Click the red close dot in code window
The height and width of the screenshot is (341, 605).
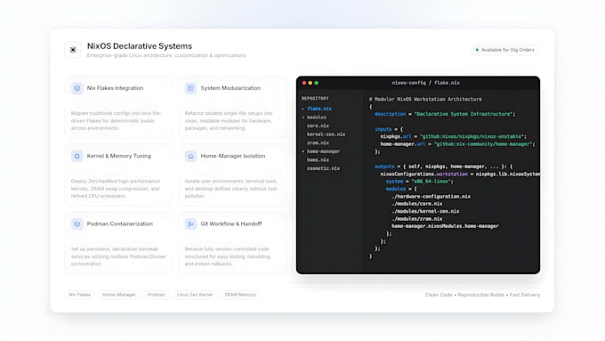point(304,83)
